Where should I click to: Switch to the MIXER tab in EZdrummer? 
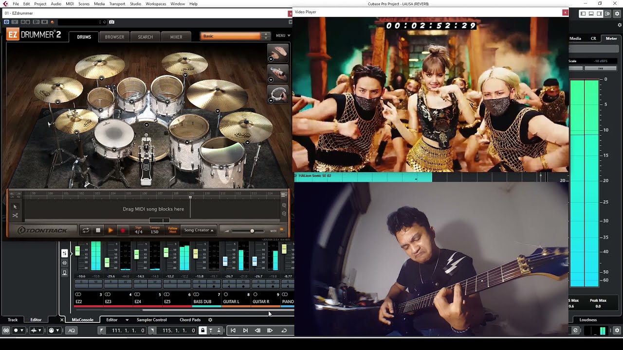(176, 37)
